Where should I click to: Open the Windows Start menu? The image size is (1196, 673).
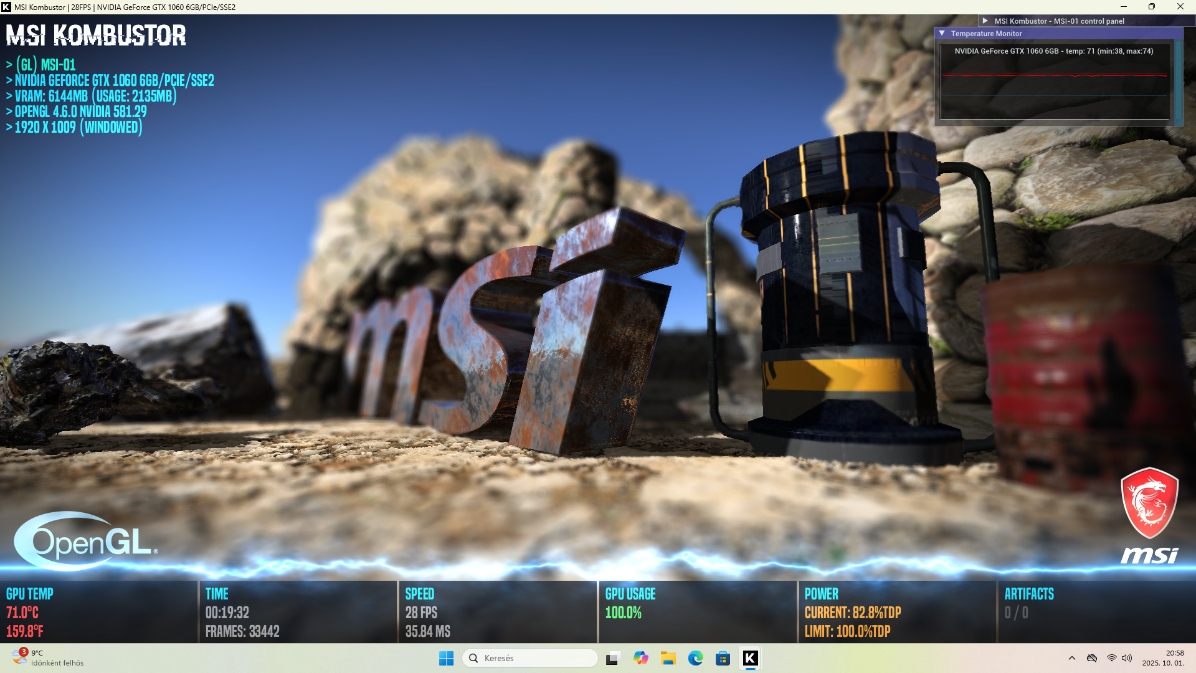click(x=446, y=658)
